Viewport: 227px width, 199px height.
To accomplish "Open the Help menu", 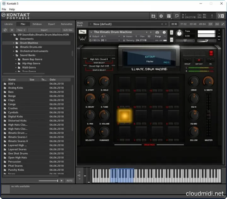I will tap(12, 9).
